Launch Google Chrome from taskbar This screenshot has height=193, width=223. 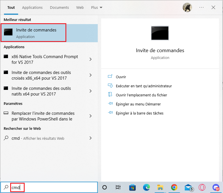(174, 187)
